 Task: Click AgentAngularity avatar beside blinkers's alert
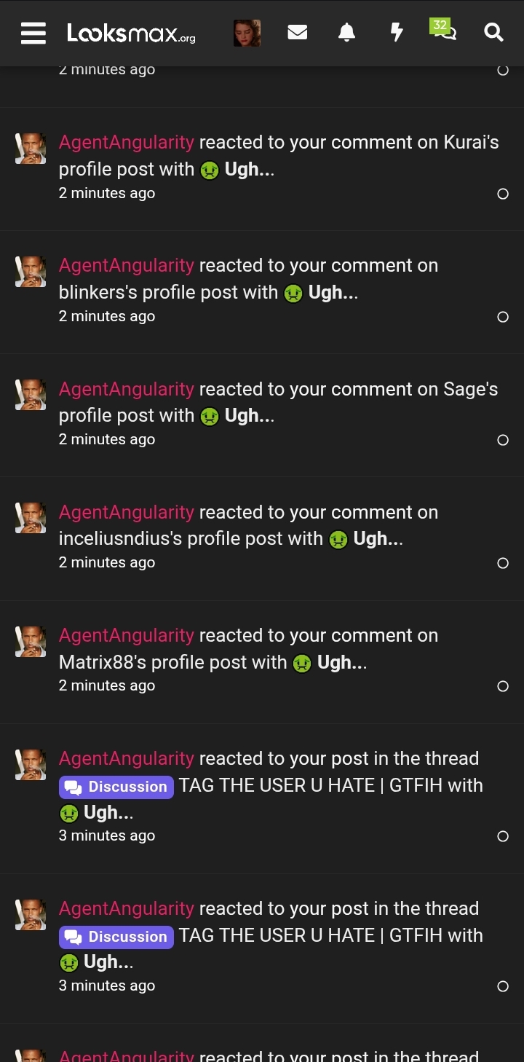(31, 272)
